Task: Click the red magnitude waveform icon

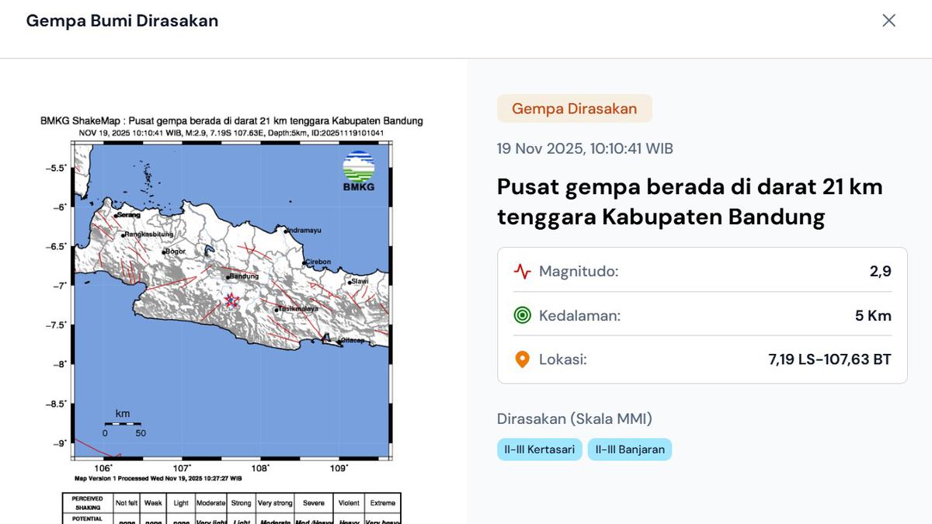Action: click(x=521, y=271)
